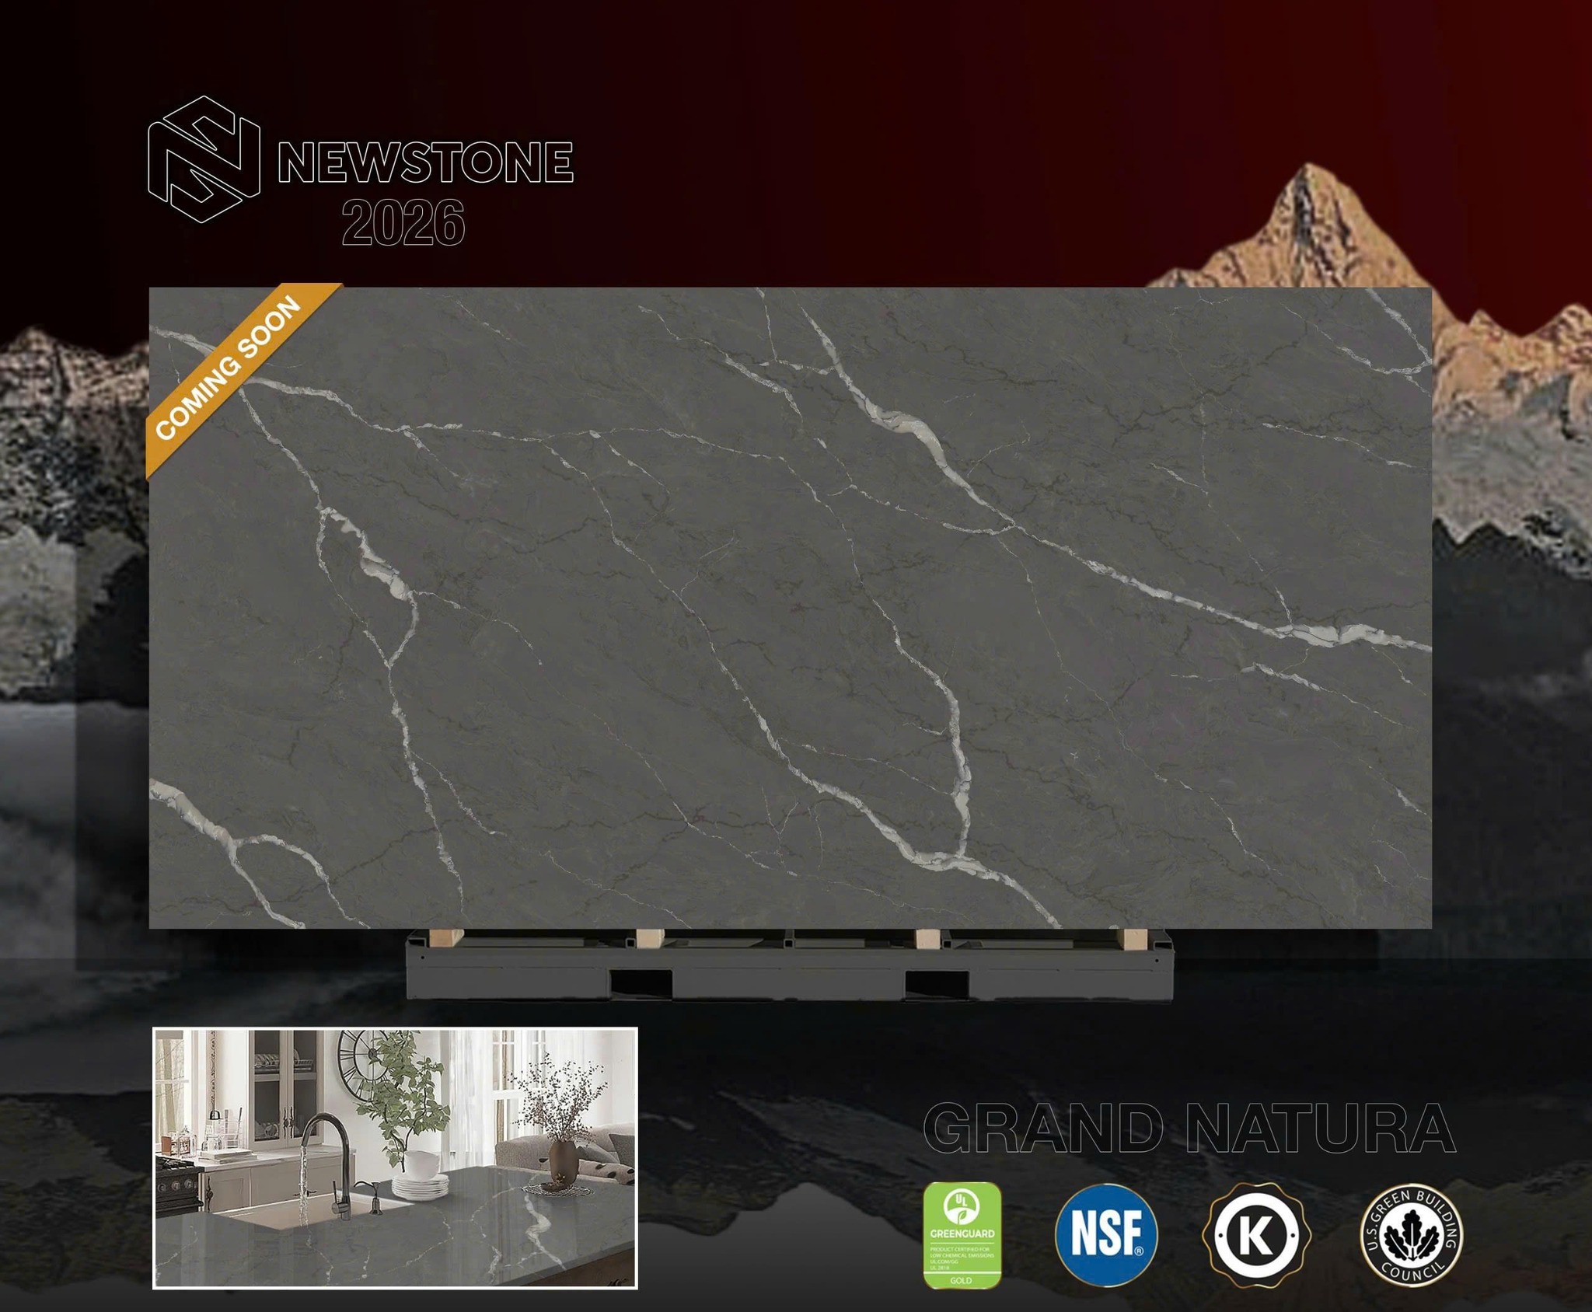Click the blue NSF certification badge
The width and height of the screenshot is (1592, 1312).
[1105, 1234]
